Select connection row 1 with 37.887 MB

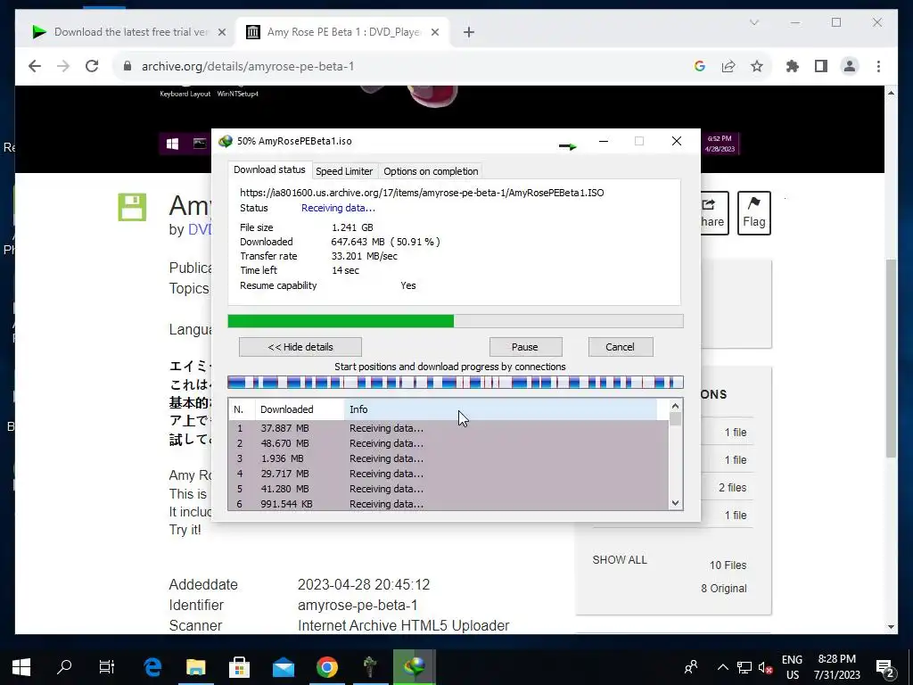[x=448, y=428]
